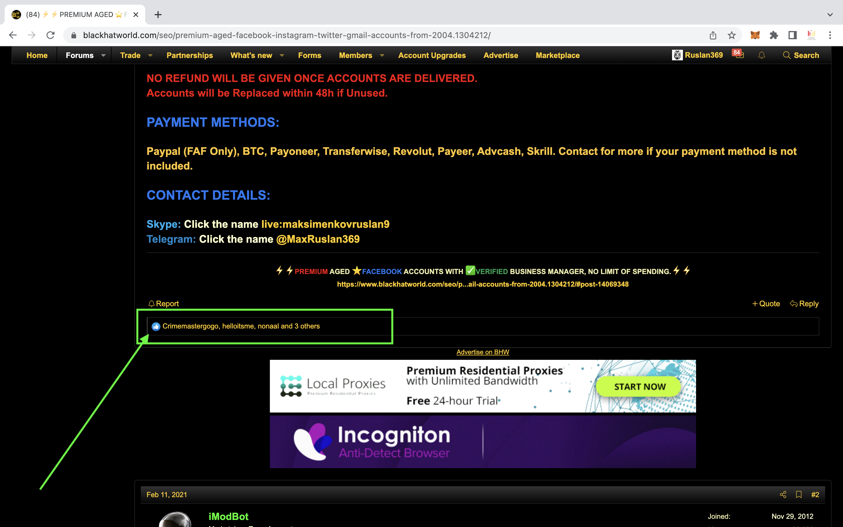The image size is (843, 527).
Task: Open the Forms menu item
Action: tap(310, 55)
